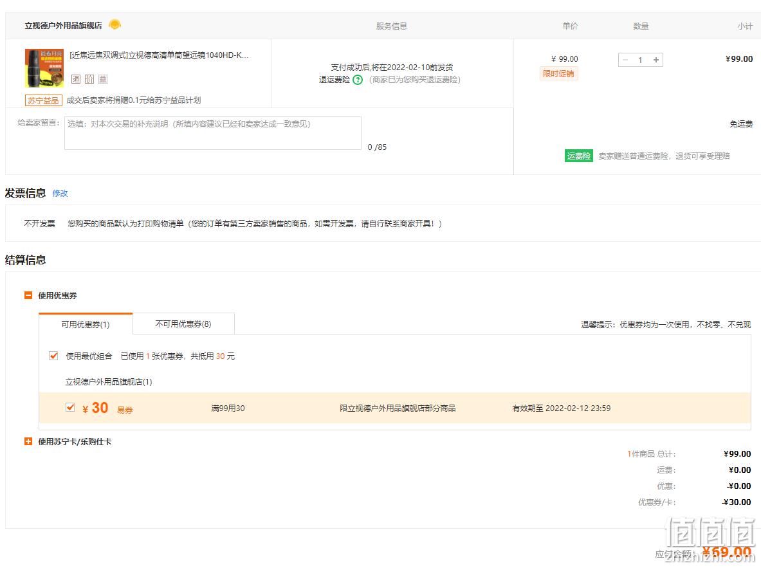The width and height of the screenshot is (761, 568).
Task: Toggle the 使用最优组合 checkbox
Action: pos(54,356)
